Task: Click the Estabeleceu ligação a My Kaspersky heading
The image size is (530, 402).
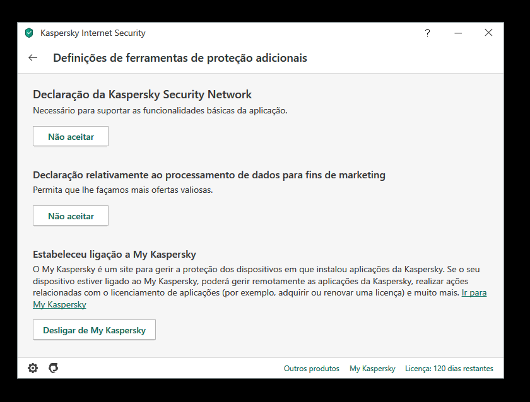Action: (x=114, y=255)
